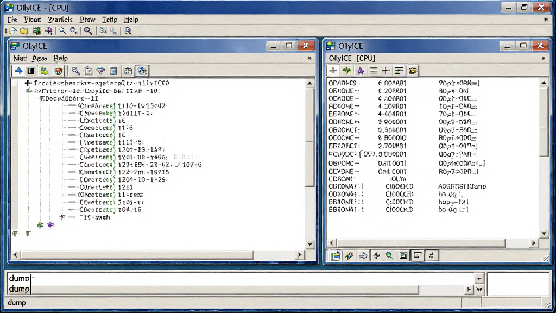Click the yellow stacked layers icon
The height and width of the screenshot is (313, 556).
[x=412, y=71]
